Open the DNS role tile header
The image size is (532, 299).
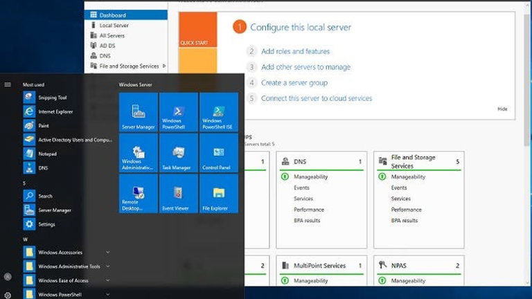coord(321,161)
